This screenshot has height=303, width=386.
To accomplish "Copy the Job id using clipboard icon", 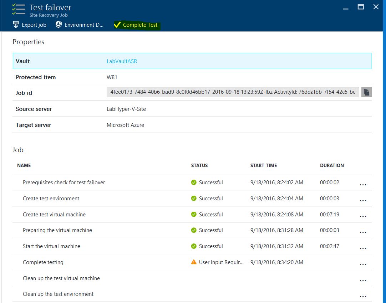I will tap(366, 92).
